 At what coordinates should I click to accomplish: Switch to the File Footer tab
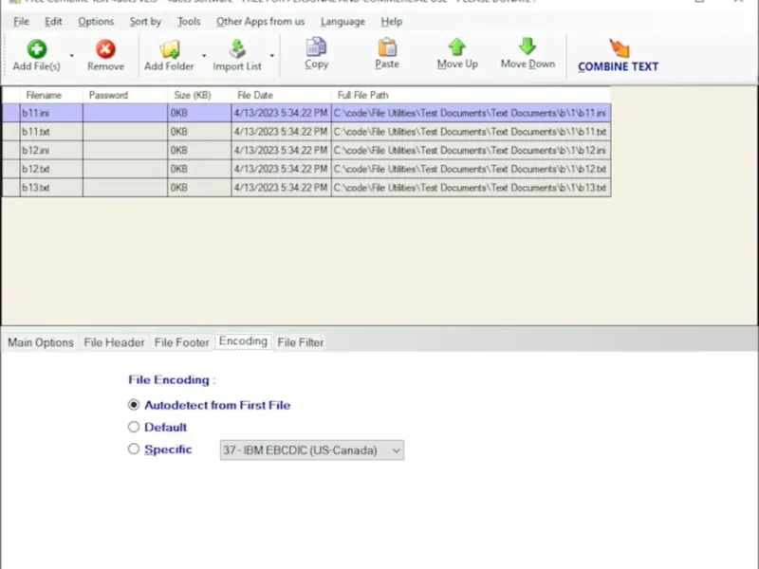point(181,342)
